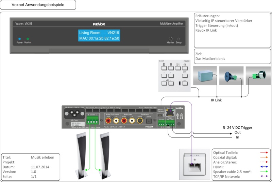Viewport: 272px width, 182px height.
Task: Click the USB port on the rear panel
Action: [x=160, y=115]
